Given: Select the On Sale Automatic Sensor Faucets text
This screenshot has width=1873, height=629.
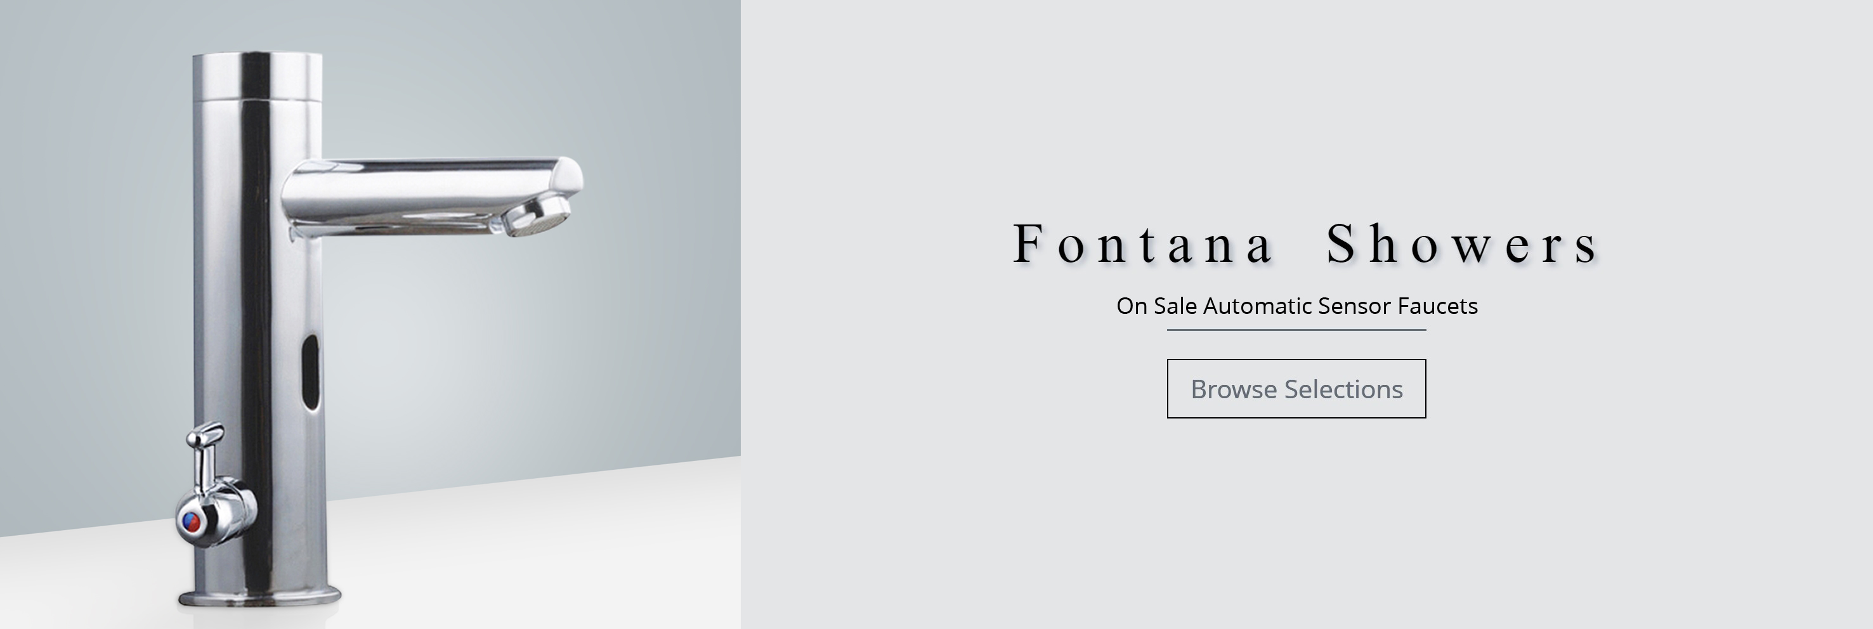Looking at the screenshot, I should click(1297, 306).
